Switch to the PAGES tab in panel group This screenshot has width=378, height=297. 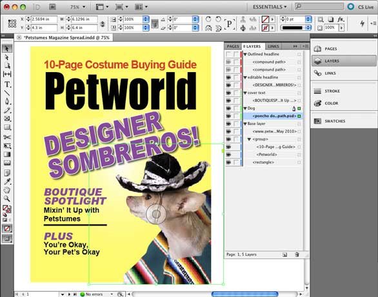(233, 46)
